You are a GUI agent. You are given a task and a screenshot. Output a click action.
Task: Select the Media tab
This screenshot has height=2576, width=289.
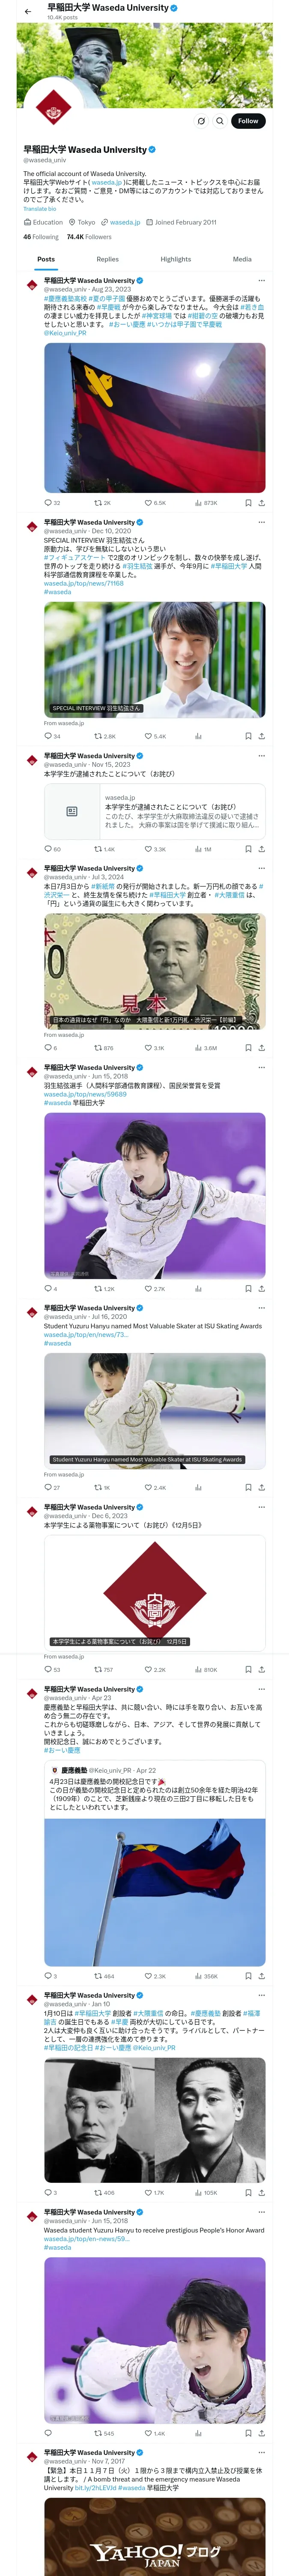pos(242,259)
